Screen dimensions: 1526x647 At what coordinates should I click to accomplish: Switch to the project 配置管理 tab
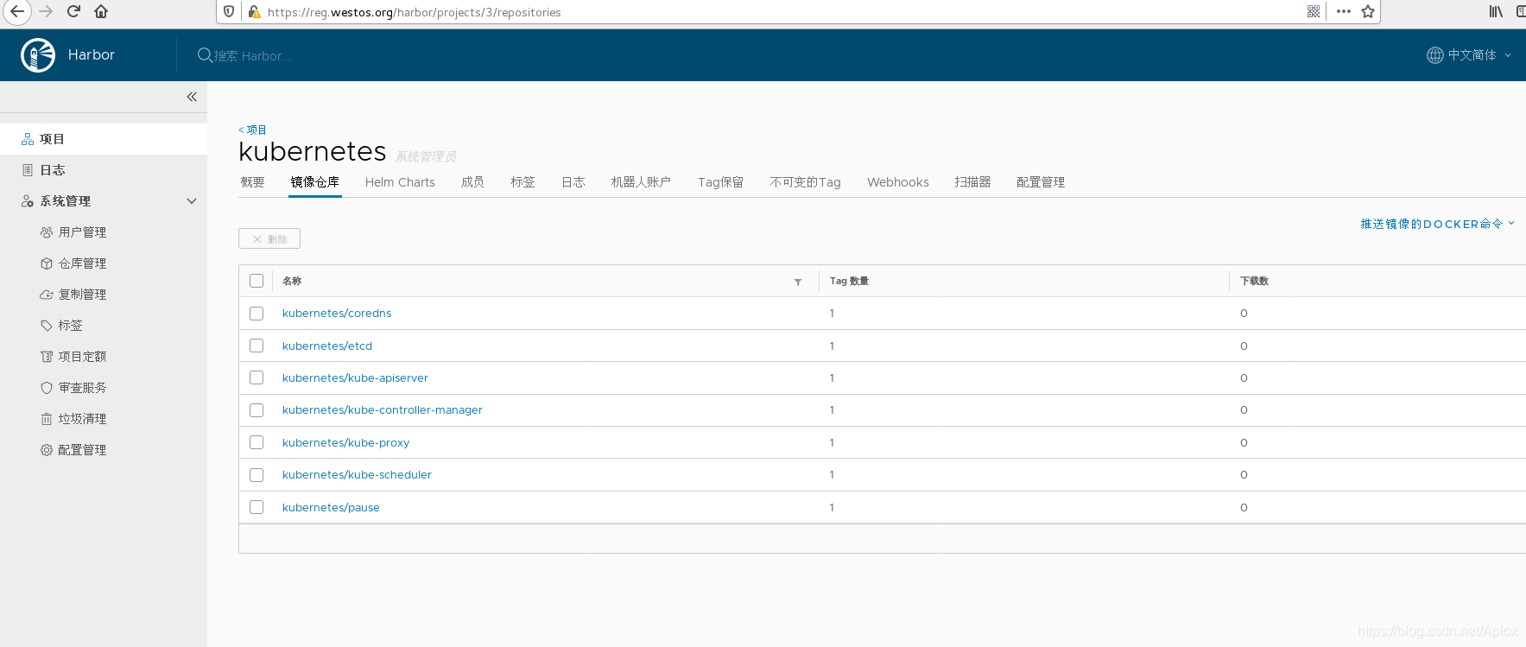(x=1041, y=182)
